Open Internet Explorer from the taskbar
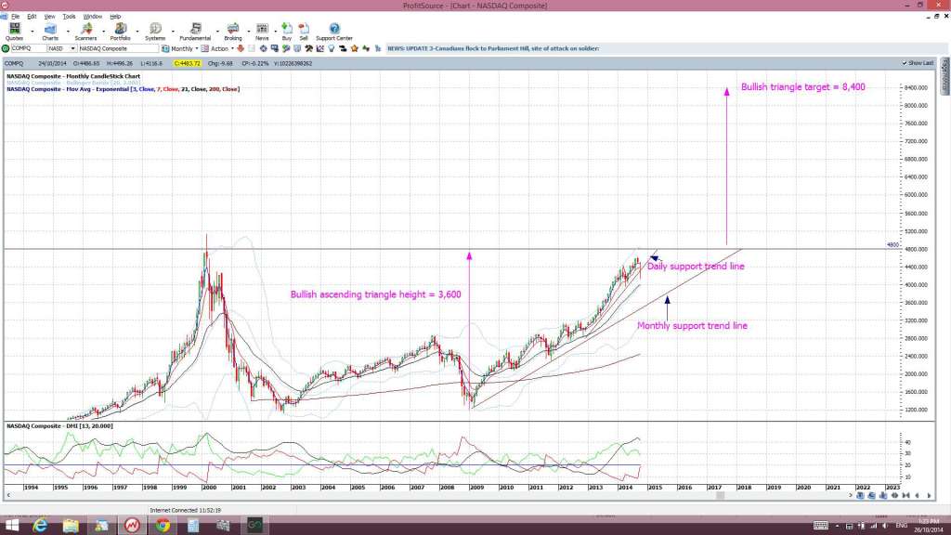Image resolution: width=951 pixels, height=535 pixels. 40,526
